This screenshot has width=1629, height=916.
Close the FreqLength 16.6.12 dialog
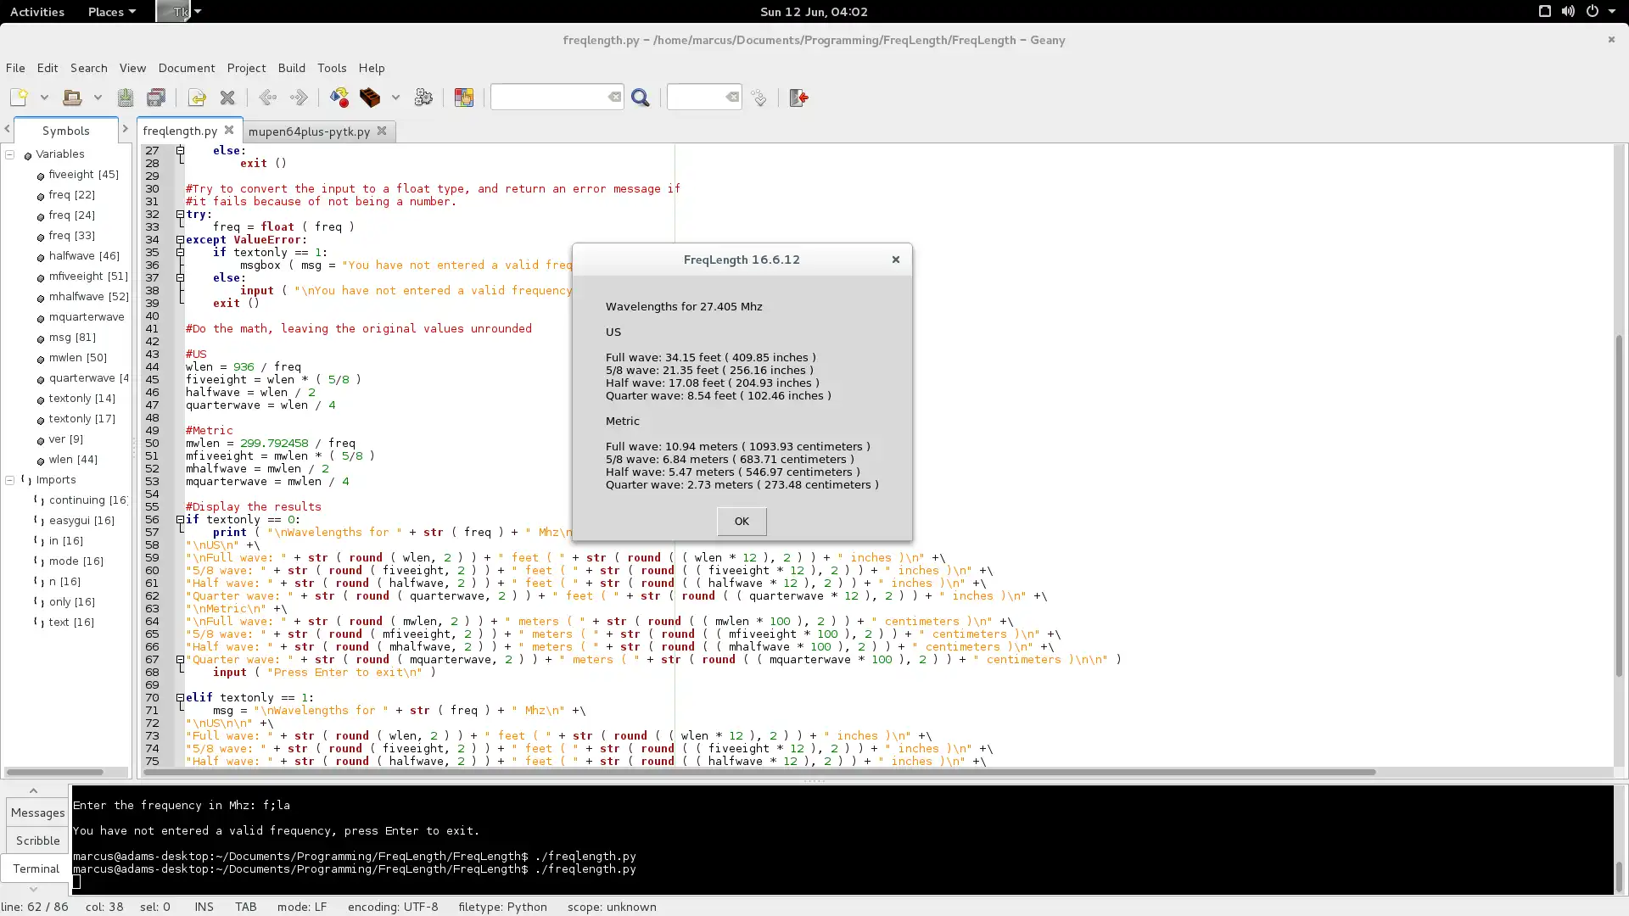click(895, 260)
